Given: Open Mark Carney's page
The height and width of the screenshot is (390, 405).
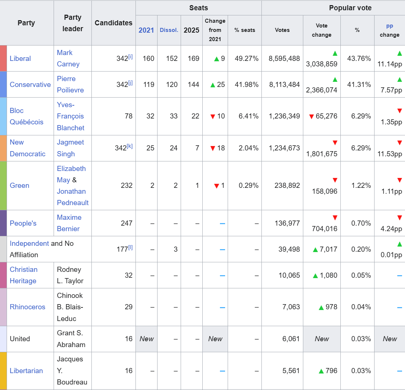Looking at the screenshot, I should coord(68,58).
